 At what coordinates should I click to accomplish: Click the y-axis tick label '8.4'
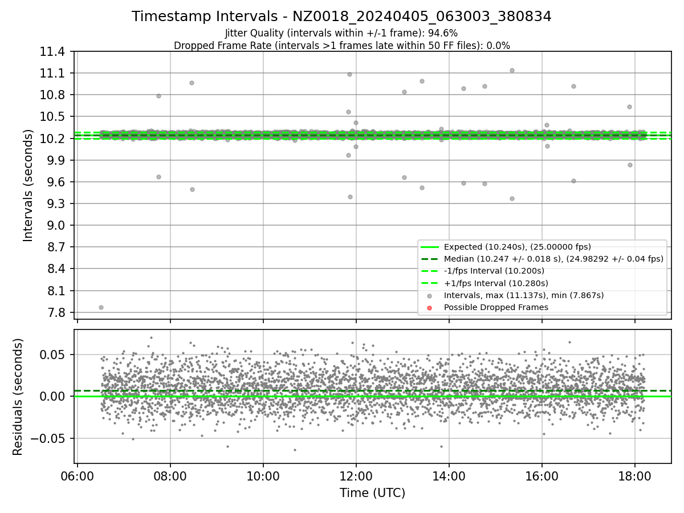click(x=56, y=269)
